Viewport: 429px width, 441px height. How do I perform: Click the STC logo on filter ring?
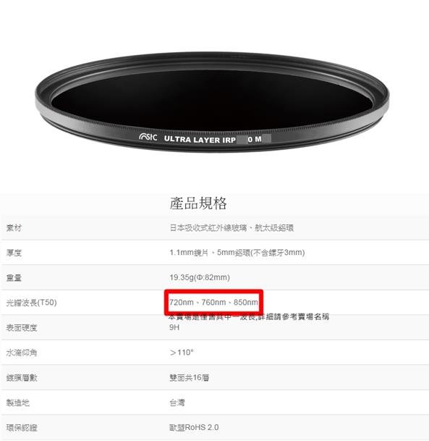click(148, 138)
